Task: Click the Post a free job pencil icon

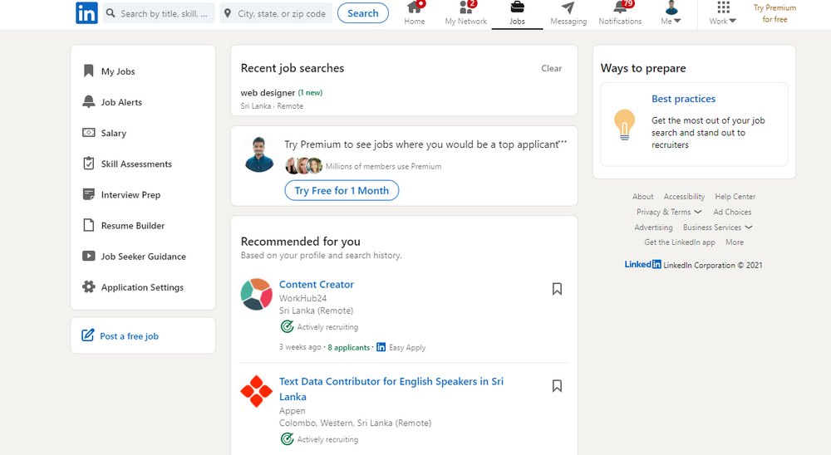Action: [x=87, y=335]
